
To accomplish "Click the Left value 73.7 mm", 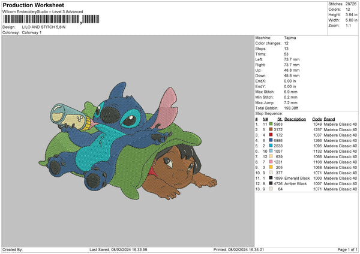I will click(292, 59).
